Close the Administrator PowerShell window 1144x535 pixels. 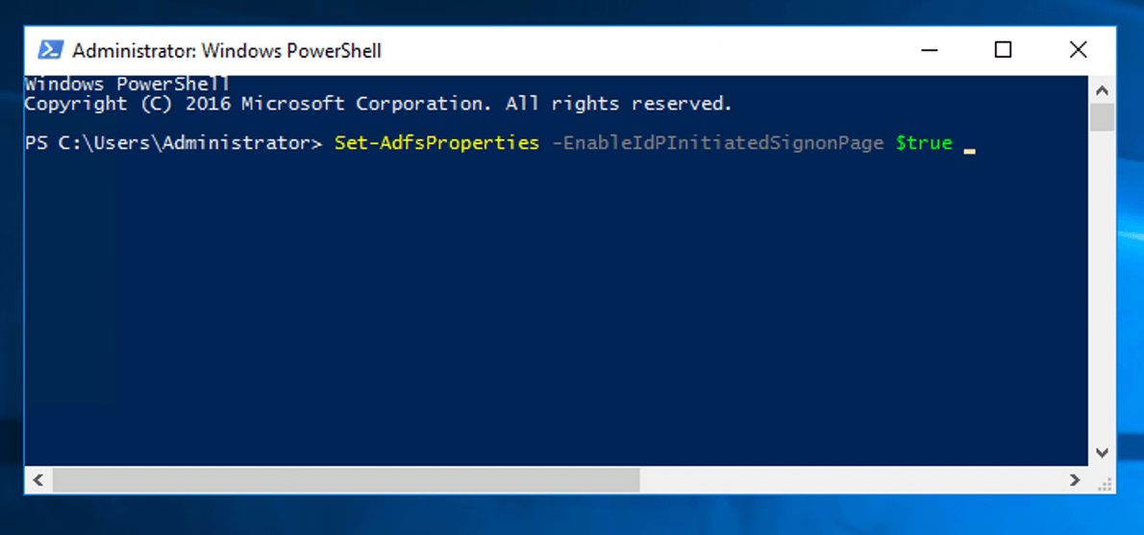click(x=1078, y=50)
